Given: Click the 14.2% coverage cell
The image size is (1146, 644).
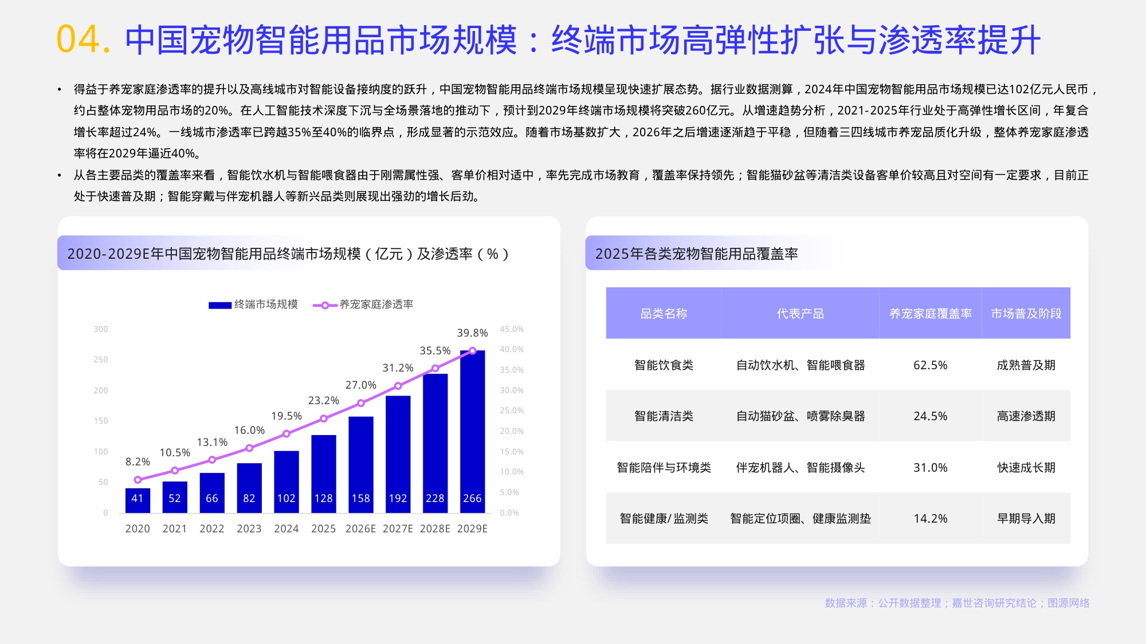Looking at the screenshot, I should pos(931,519).
